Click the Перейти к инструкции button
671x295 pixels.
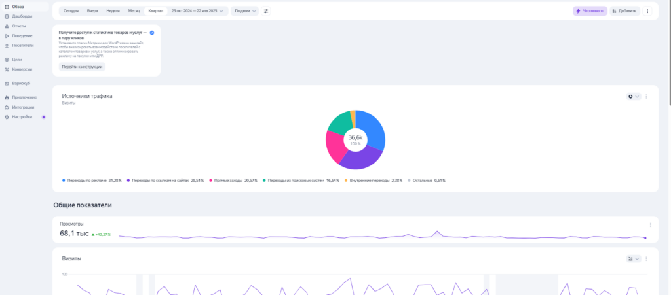pyautogui.click(x=82, y=67)
